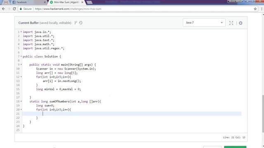The width and height of the screenshot is (264, 148).
Task: Place cursor on highlighted line 21
Action: pos(132,113)
